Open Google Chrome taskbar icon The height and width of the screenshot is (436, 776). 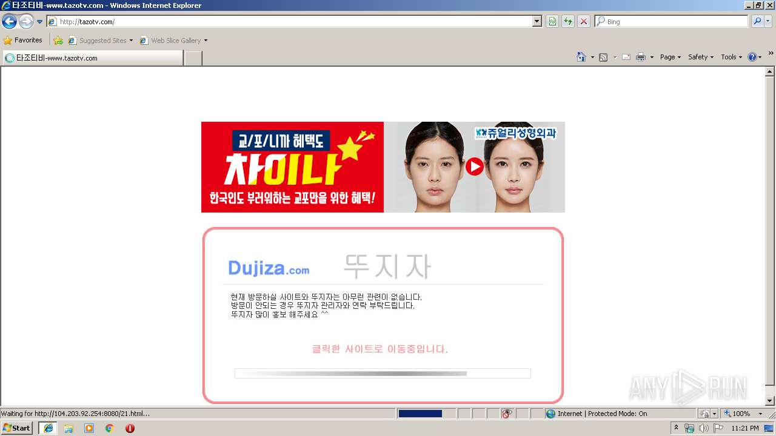109,428
